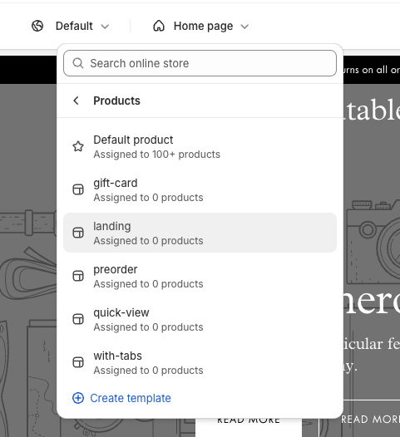
Task: Click the star icon for Default product
Action: click(78, 146)
